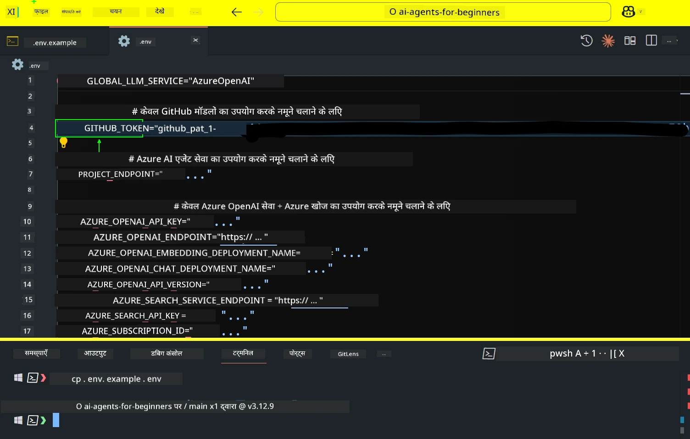Open the Customize Layout icon
This screenshot has height=439, width=690.
629,40
